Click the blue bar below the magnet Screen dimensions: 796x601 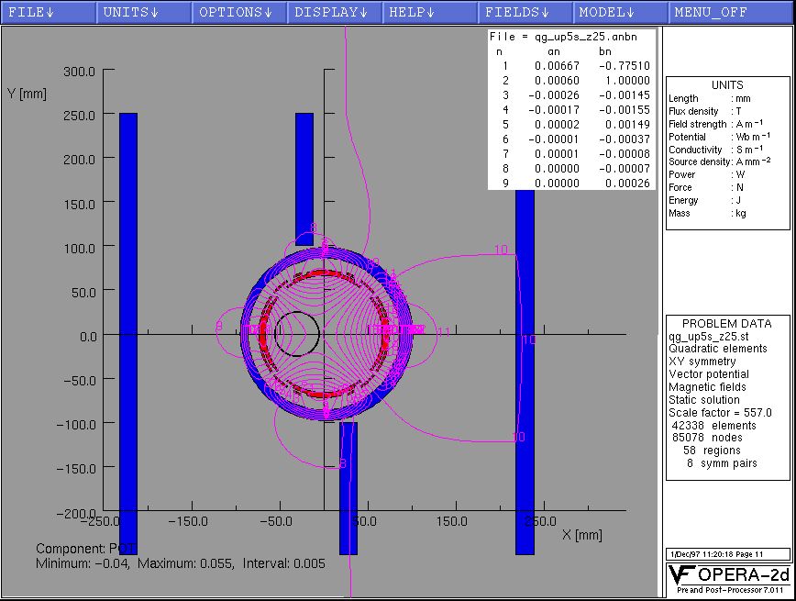pos(348,488)
